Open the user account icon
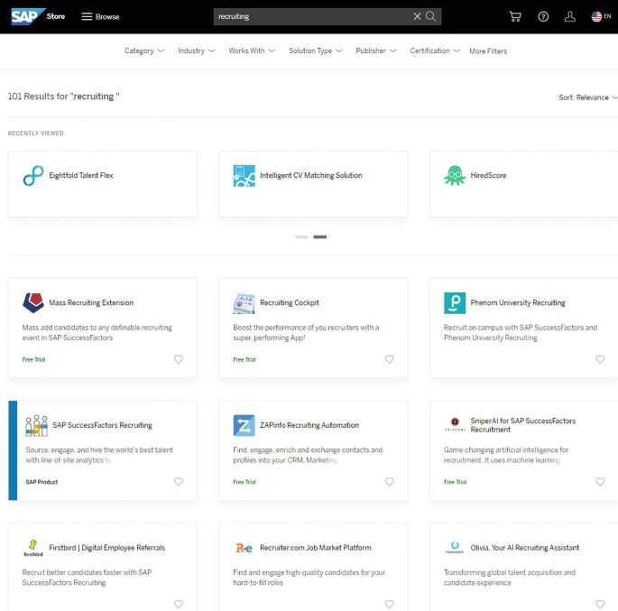This screenshot has width=618, height=611. click(x=570, y=16)
